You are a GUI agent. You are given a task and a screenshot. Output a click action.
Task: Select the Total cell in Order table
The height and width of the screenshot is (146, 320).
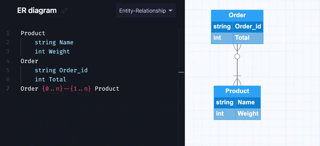click(x=248, y=38)
